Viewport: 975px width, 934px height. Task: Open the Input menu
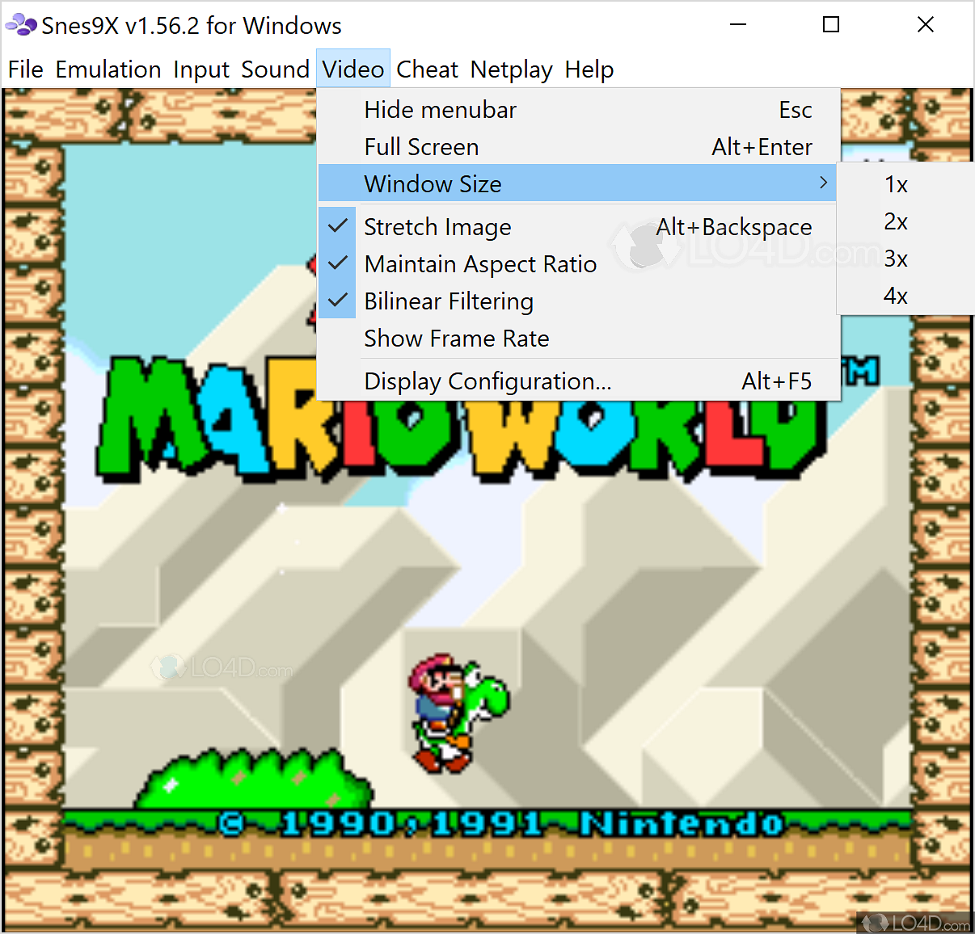pyautogui.click(x=201, y=69)
